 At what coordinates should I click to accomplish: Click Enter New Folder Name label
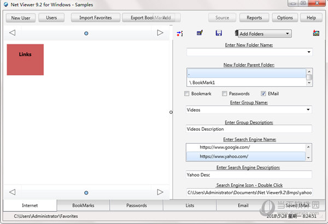[x=249, y=45]
